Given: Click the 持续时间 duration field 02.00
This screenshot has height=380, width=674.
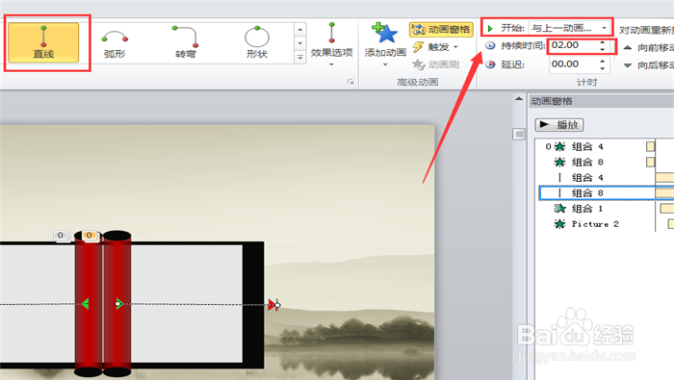Looking at the screenshot, I should tap(573, 45).
